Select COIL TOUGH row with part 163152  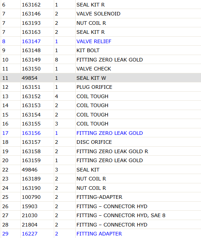point(101,96)
